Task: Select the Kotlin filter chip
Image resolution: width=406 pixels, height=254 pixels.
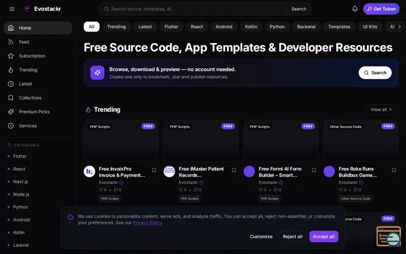Action: click(251, 27)
